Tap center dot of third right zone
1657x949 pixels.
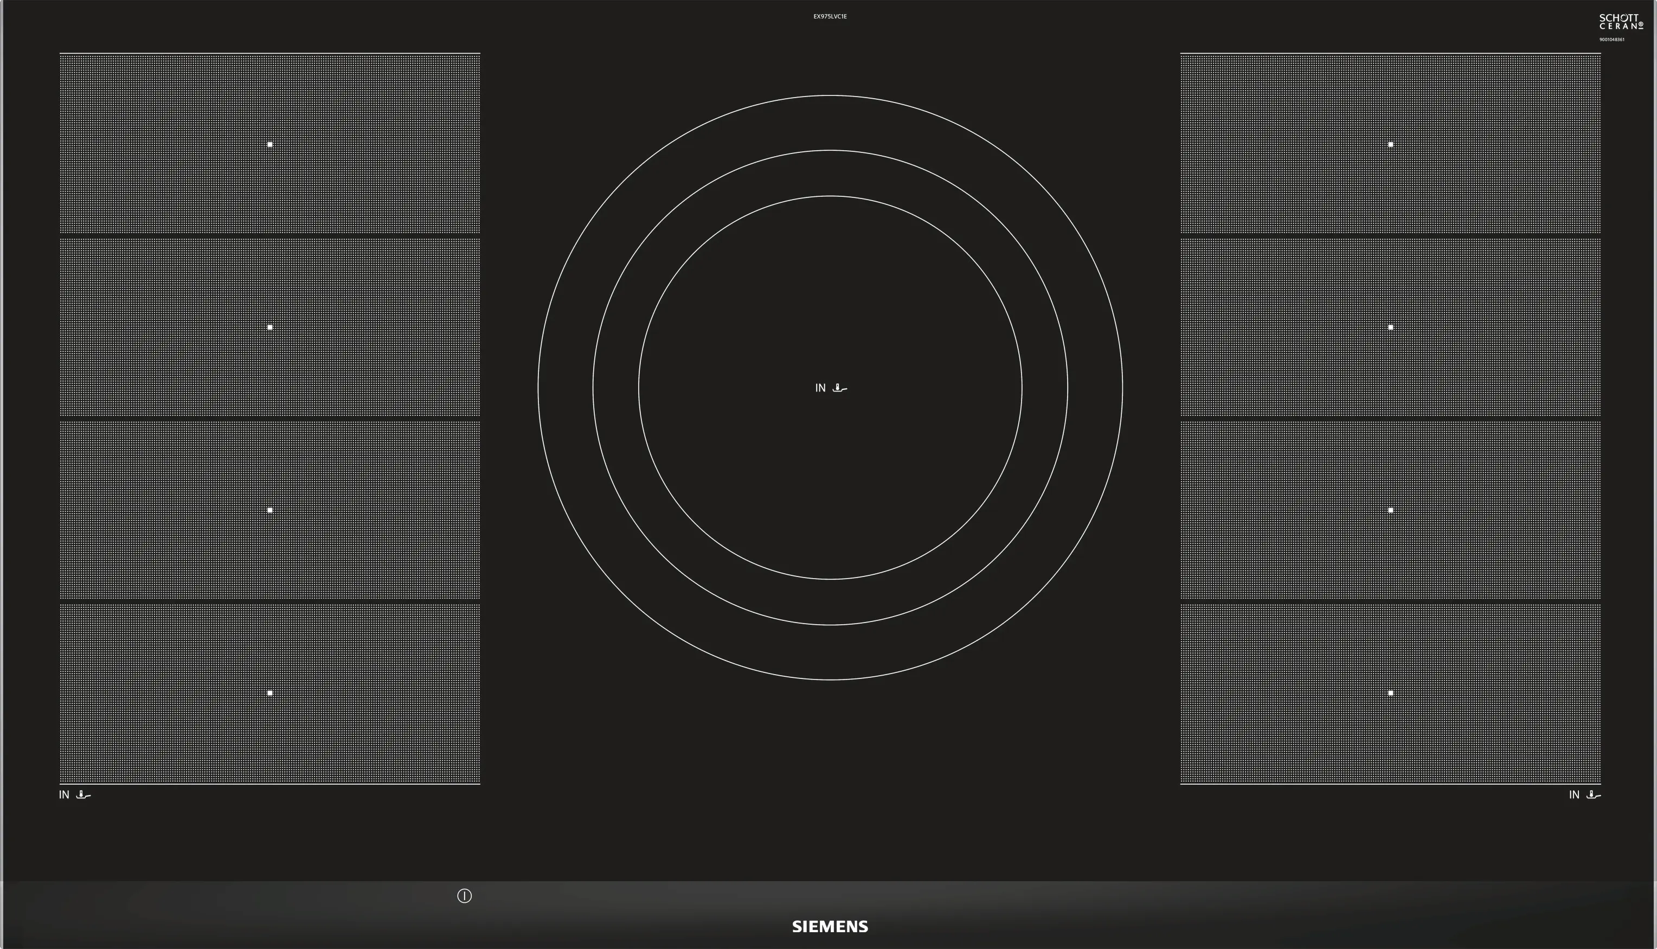[1390, 510]
